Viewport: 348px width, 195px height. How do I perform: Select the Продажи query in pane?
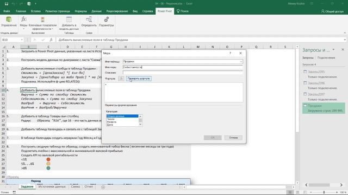[324, 108]
